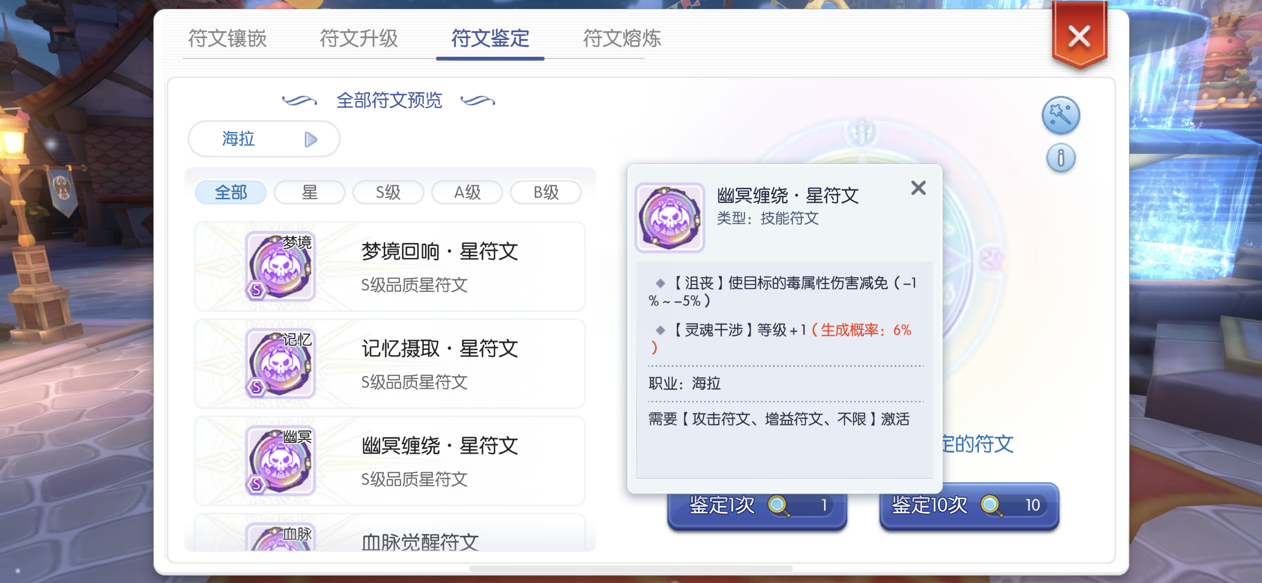Select the 星 filter
The height and width of the screenshot is (583, 1262).
point(309,193)
